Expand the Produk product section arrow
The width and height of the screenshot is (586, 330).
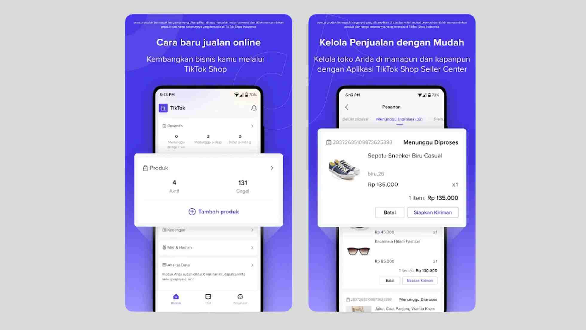coord(272,168)
